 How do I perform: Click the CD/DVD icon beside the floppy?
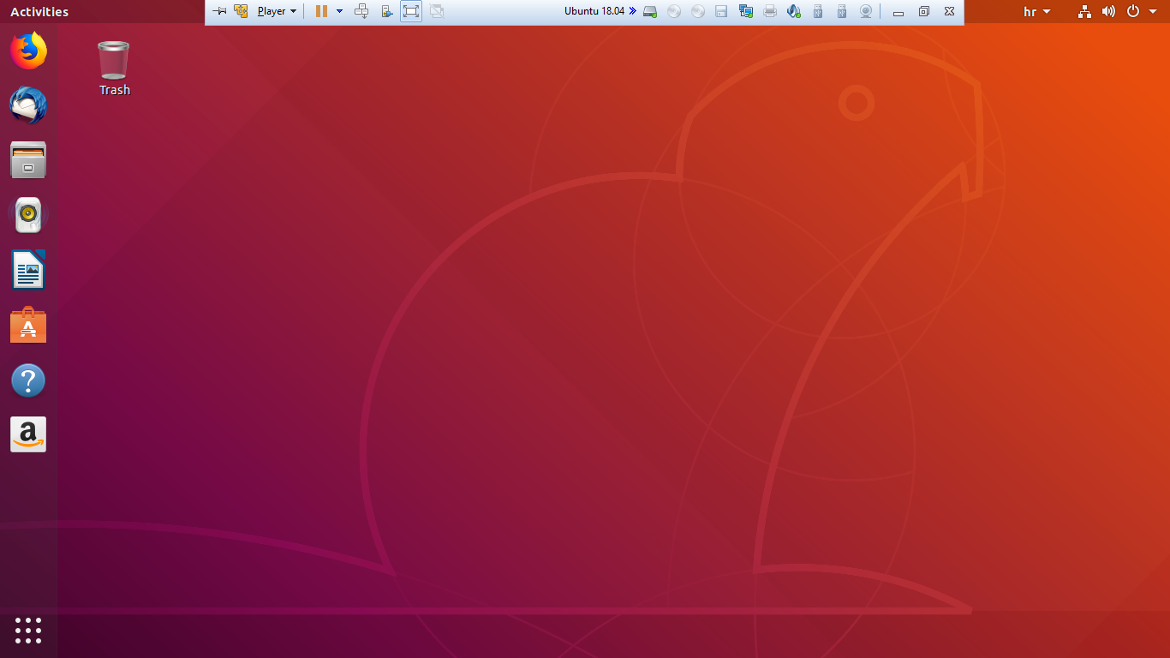click(x=698, y=12)
